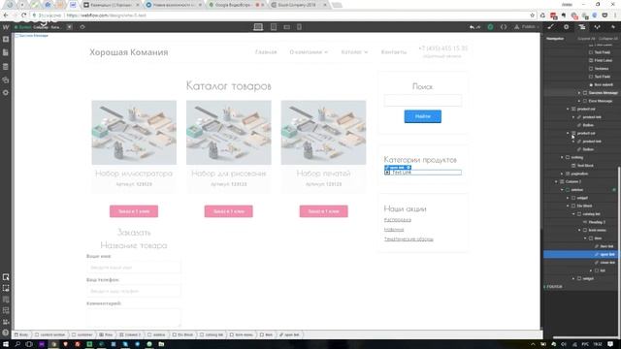
Task: Select open link in bottom breadcrumb bar
Action: pyautogui.click(x=289, y=334)
